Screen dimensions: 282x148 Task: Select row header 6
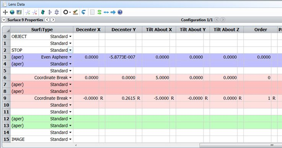(6, 78)
